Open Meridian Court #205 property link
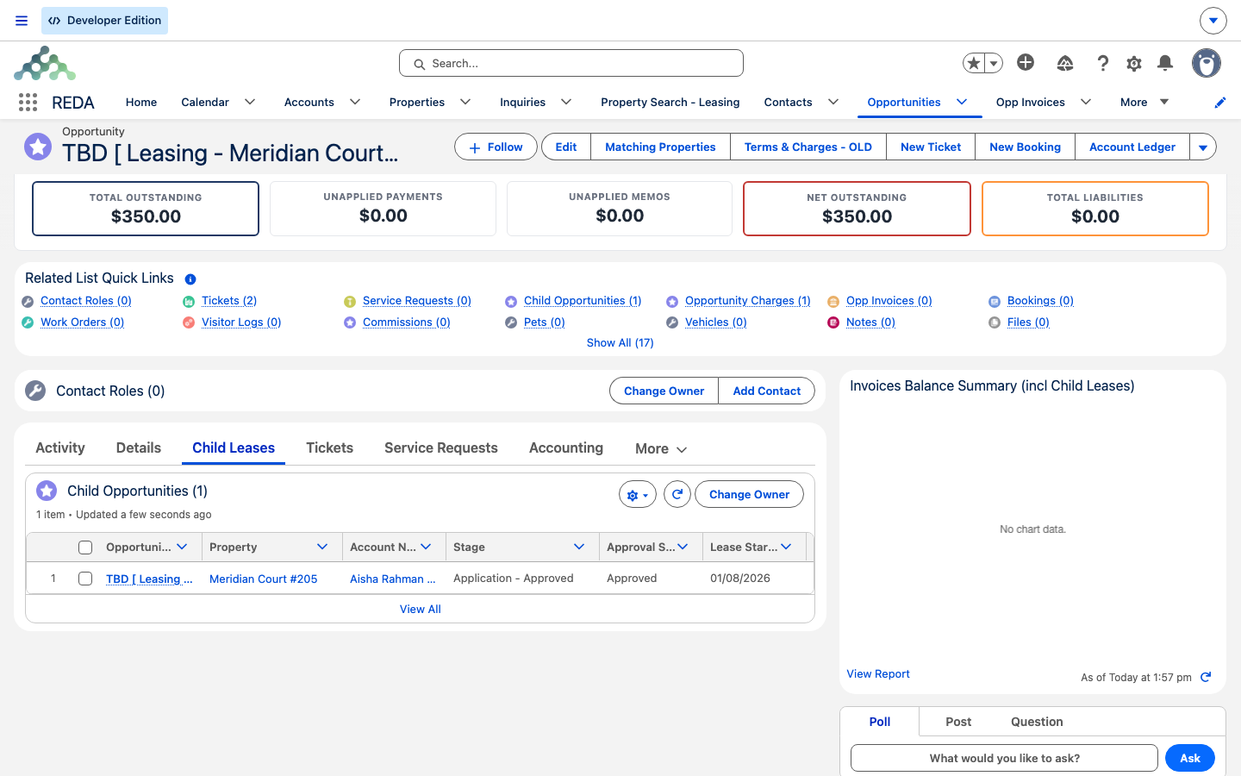 coord(264,579)
